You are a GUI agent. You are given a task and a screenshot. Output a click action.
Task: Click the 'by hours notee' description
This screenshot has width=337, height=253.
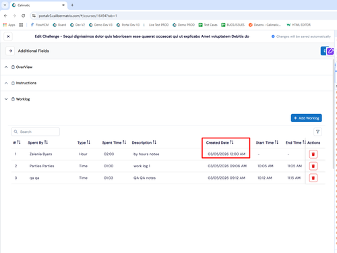pos(146,154)
